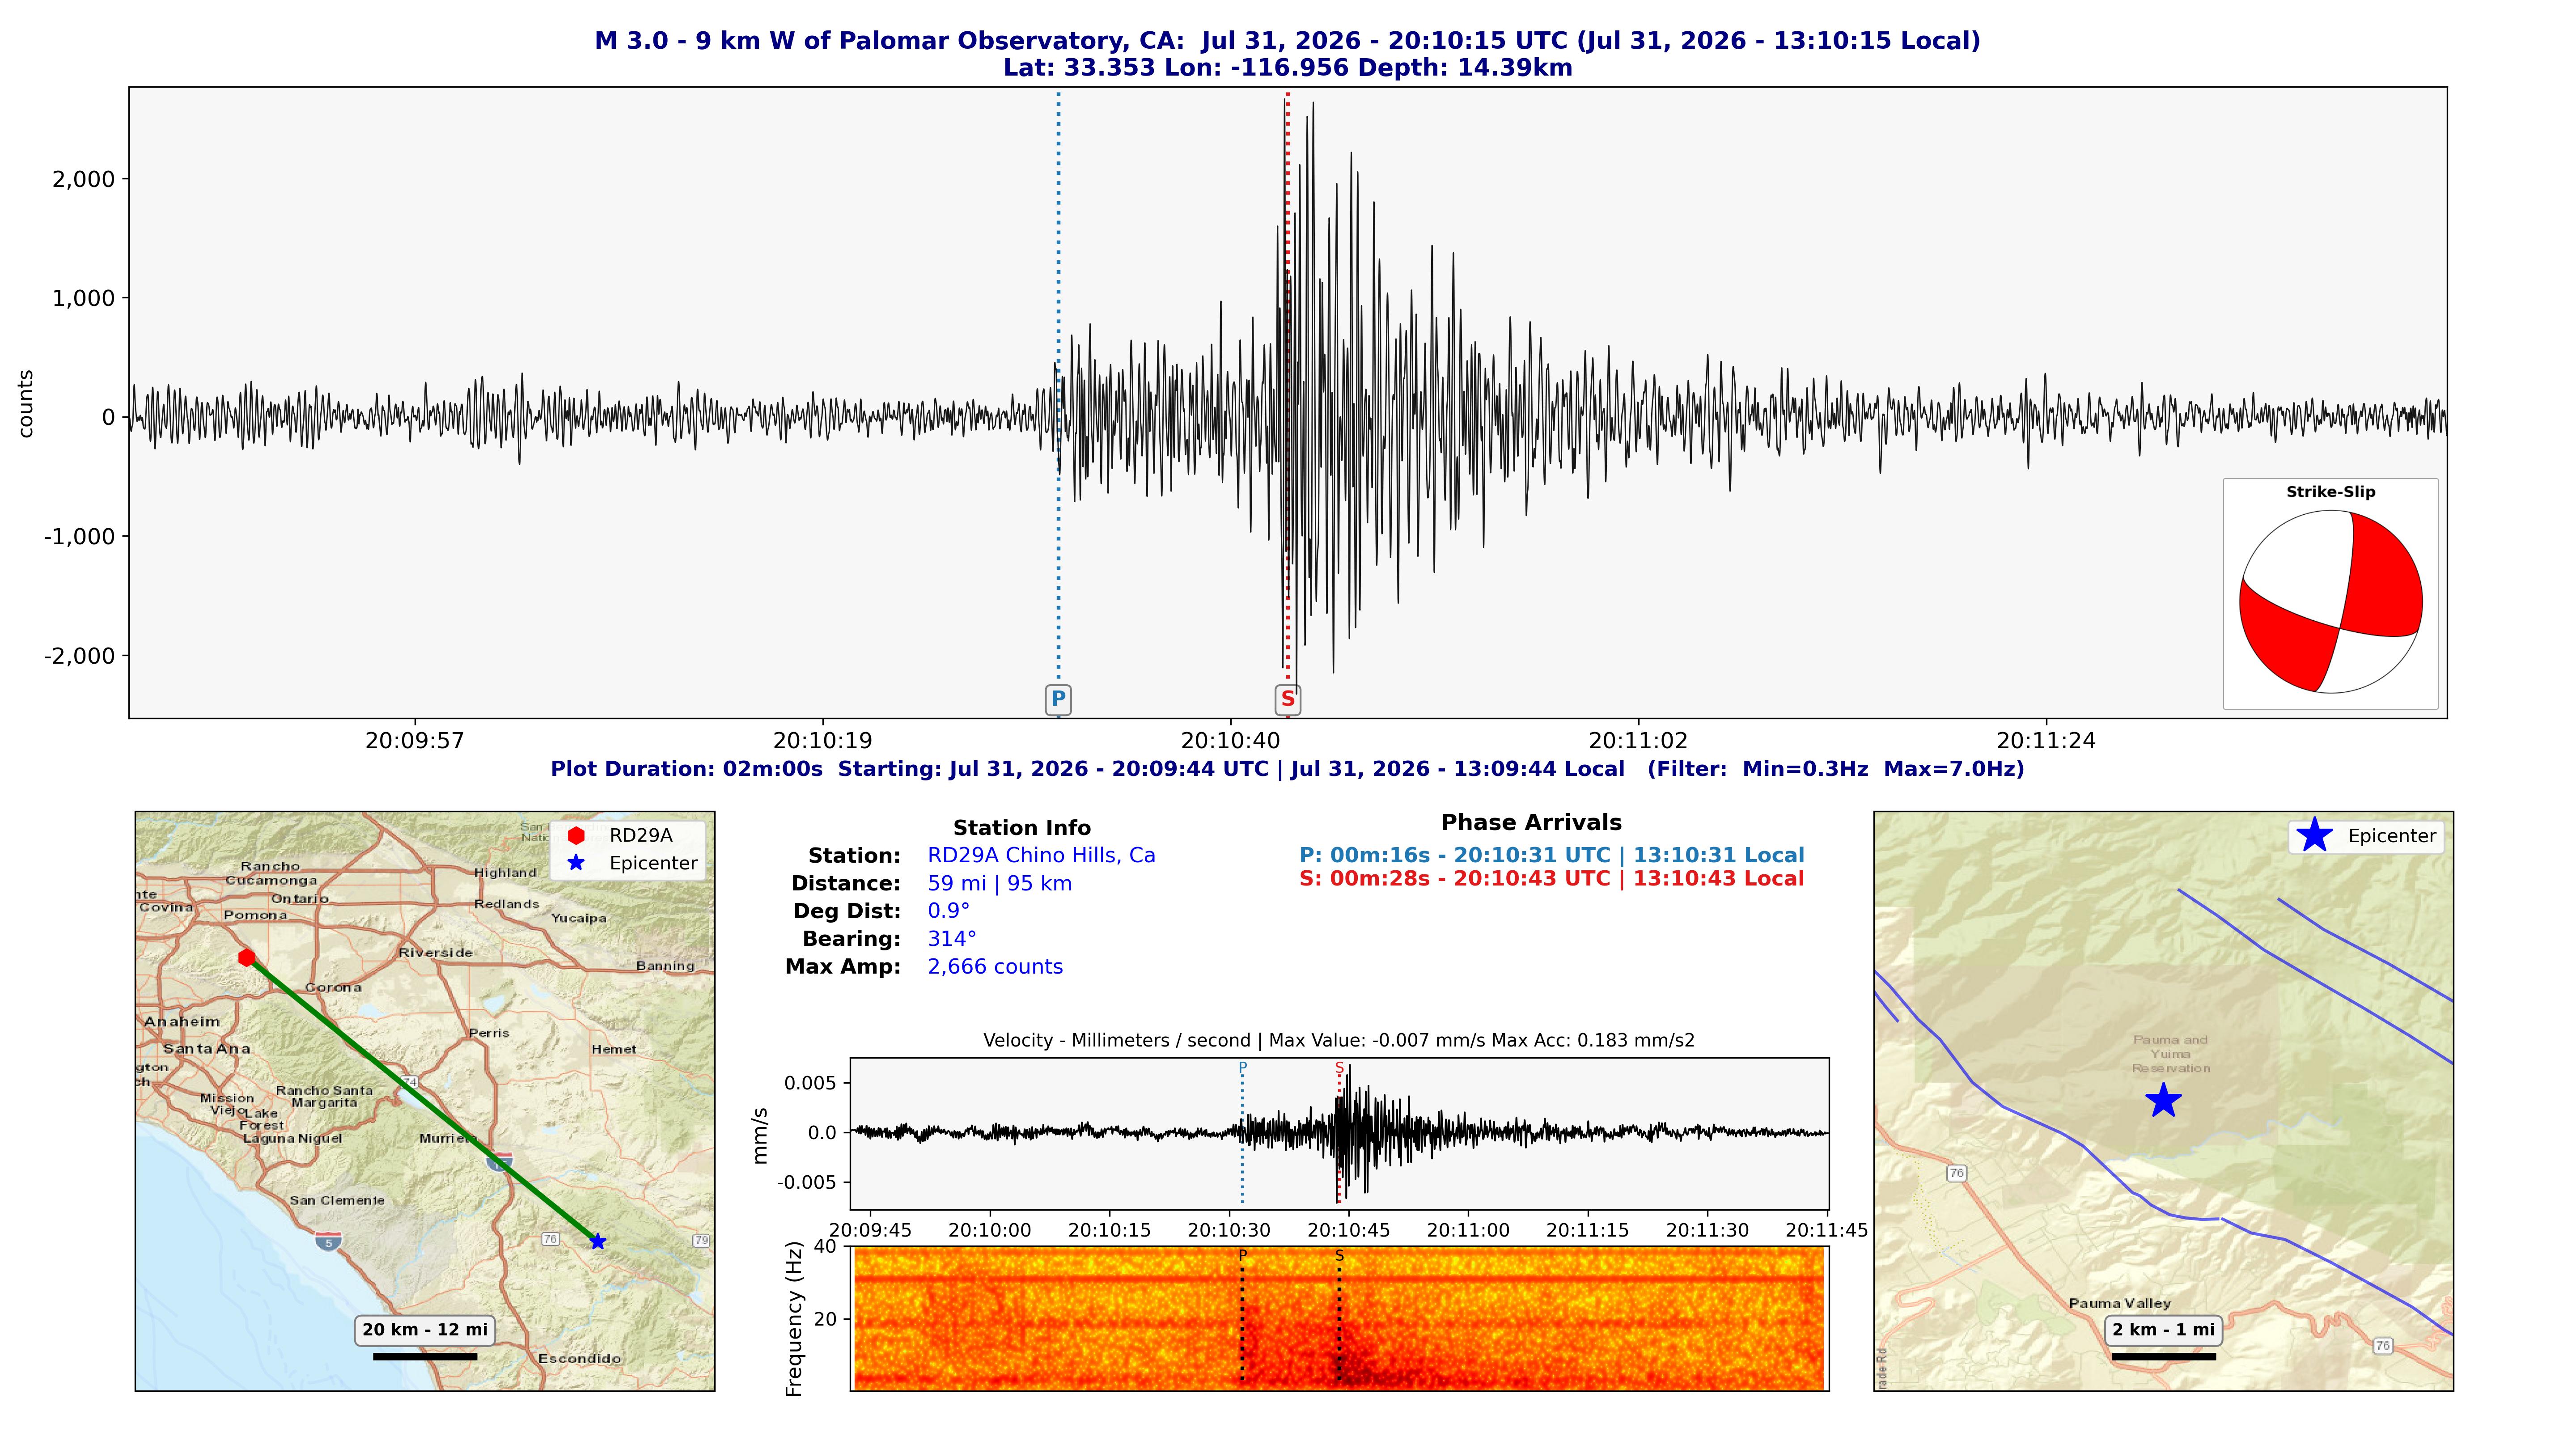
Task: Click the green path line between station and epicenter
Action: click(422, 1100)
